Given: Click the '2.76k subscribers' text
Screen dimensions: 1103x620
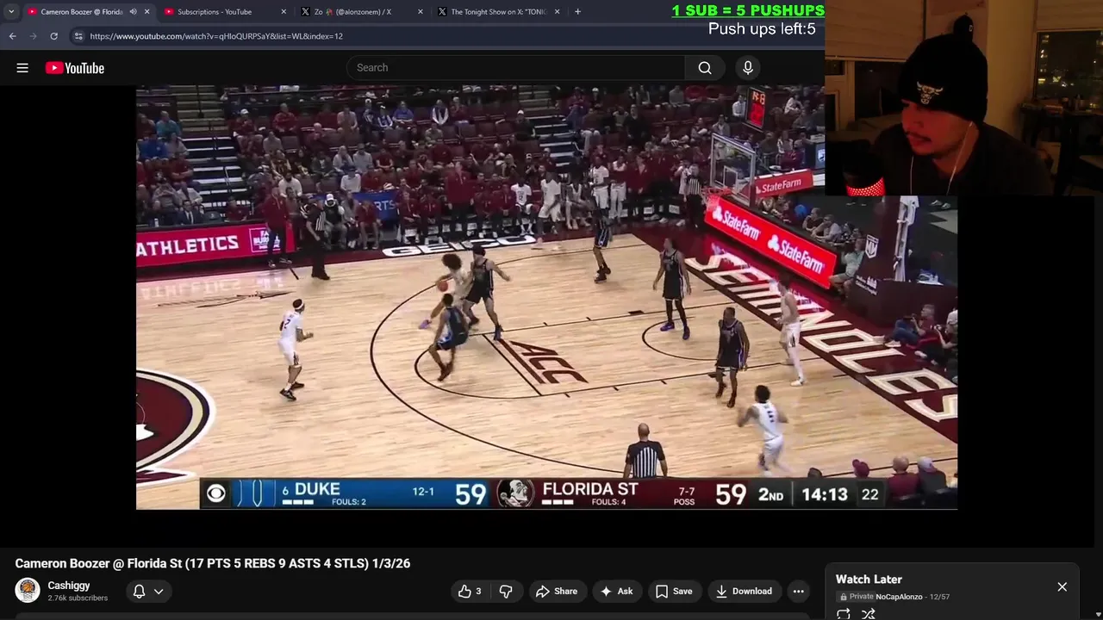Looking at the screenshot, I should (x=78, y=598).
